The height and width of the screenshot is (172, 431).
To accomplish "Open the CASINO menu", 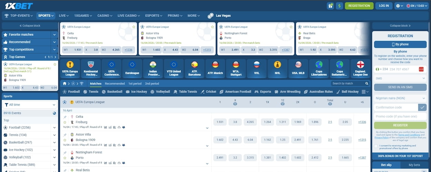I will coord(105,15).
